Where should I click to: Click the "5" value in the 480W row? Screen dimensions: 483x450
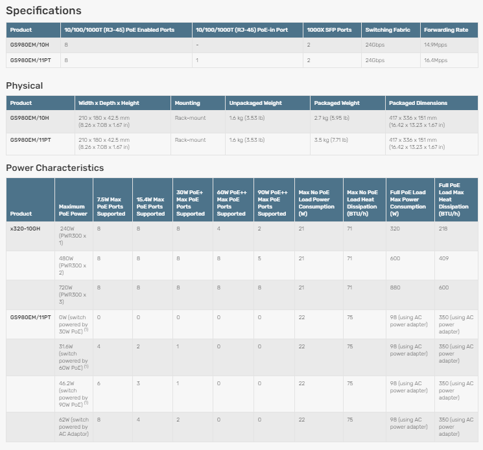(x=259, y=258)
